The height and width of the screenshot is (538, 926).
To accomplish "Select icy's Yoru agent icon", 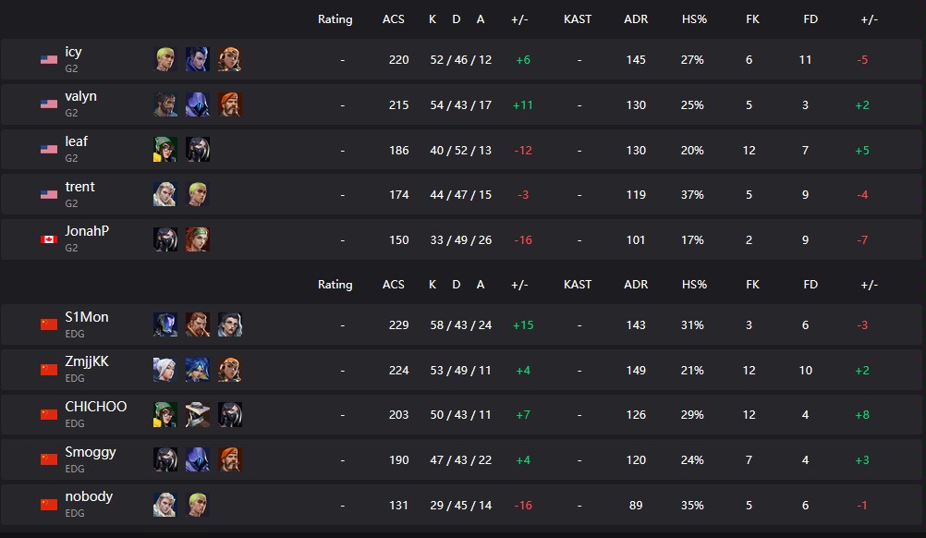I will tap(197, 60).
